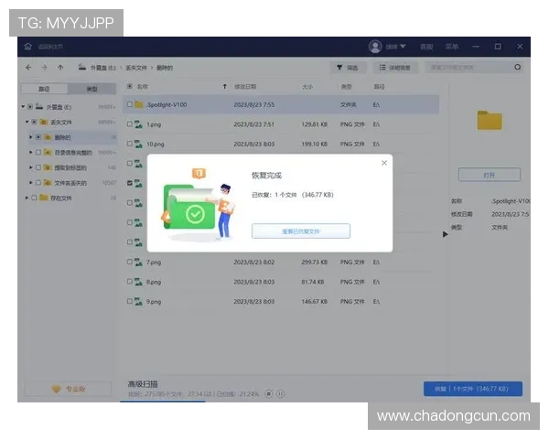Open the 筛选 filter button
This screenshot has height=439, width=549.
coord(348,67)
